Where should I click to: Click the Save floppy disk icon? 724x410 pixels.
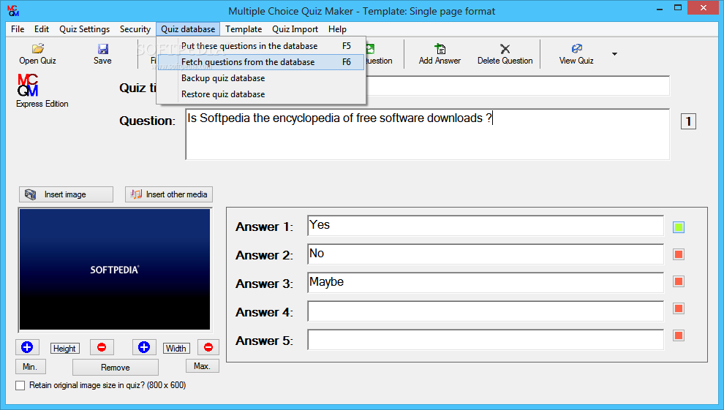102,49
